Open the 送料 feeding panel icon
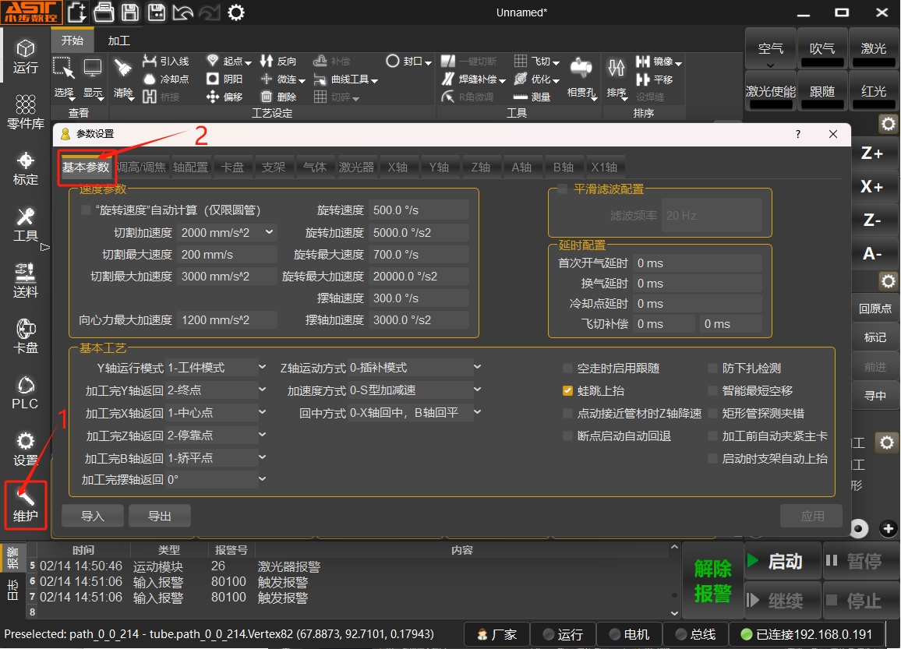This screenshot has width=901, height=649. click(x=25, y=280)
